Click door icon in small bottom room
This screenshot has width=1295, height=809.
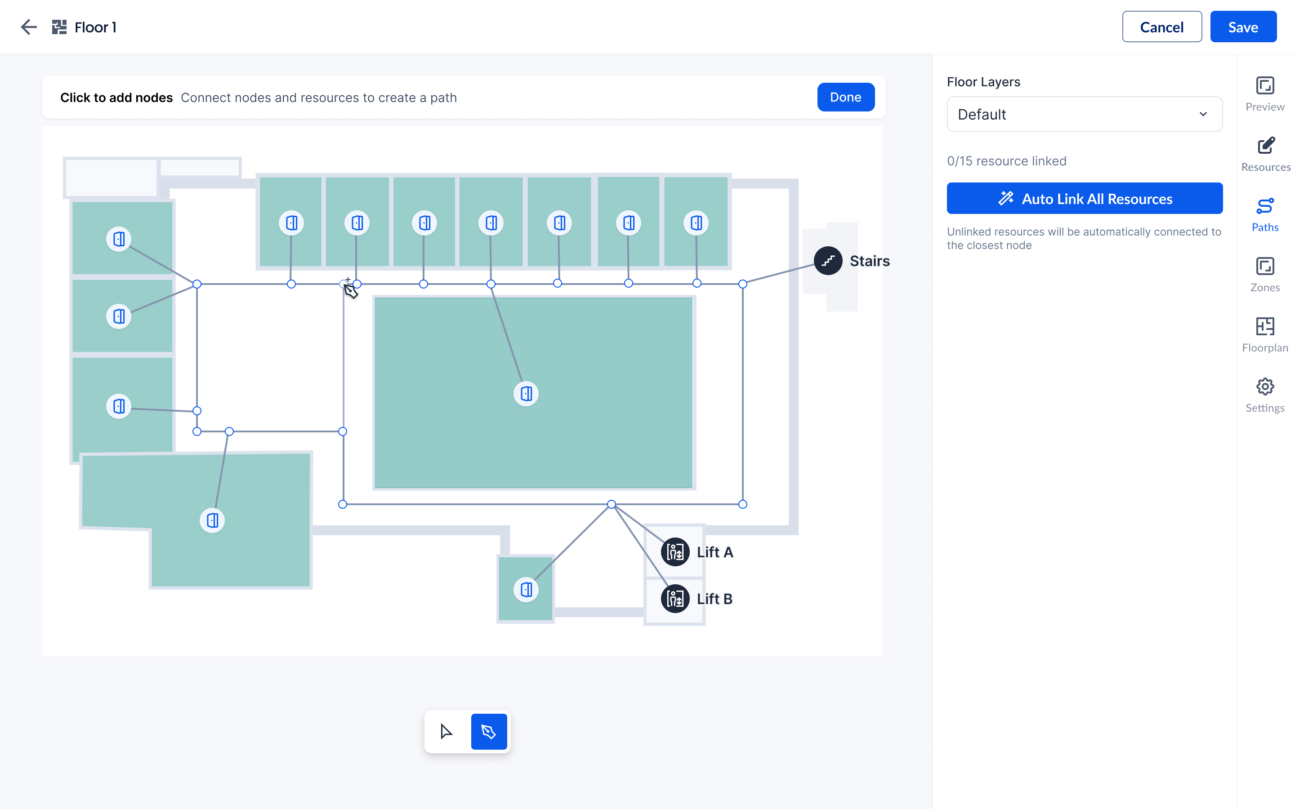click(526, 590)
